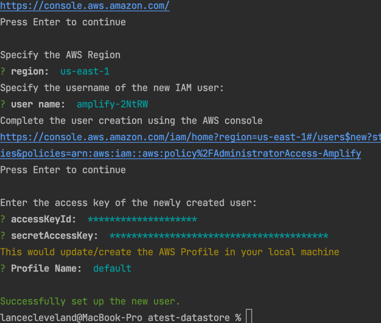
Task: Click the amplify-2NtRW user name value
Action: [x=112, y=105]
